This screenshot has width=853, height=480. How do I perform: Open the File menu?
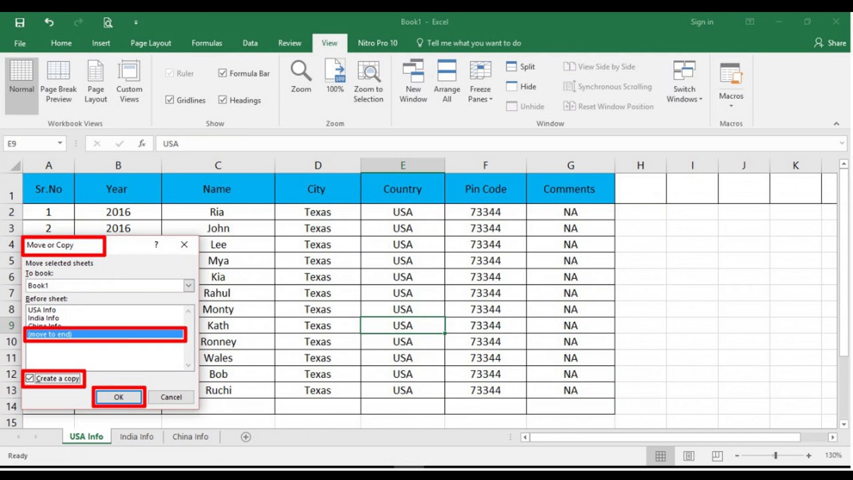(x=20, y=43)
